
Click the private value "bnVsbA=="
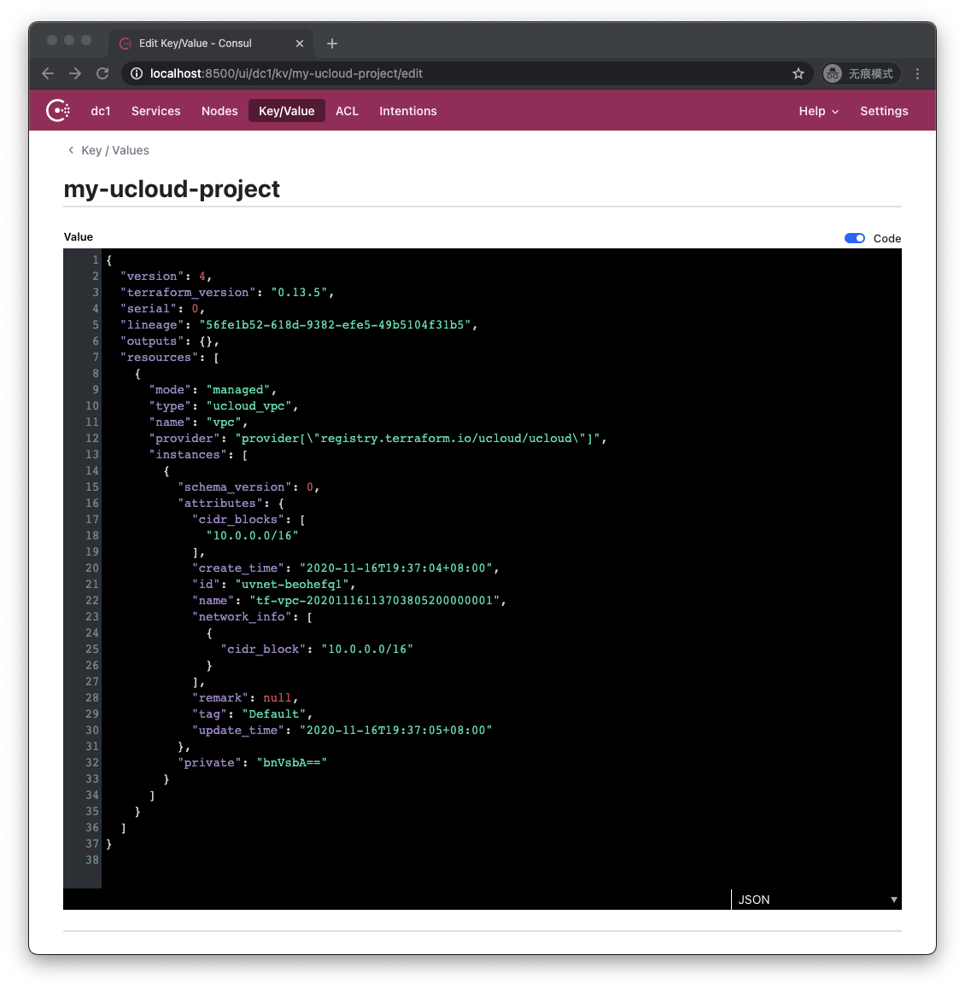[292, 763]
